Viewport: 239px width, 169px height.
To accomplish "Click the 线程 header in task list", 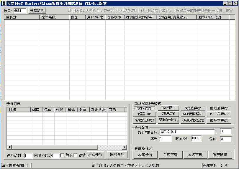I will (60, 110).
